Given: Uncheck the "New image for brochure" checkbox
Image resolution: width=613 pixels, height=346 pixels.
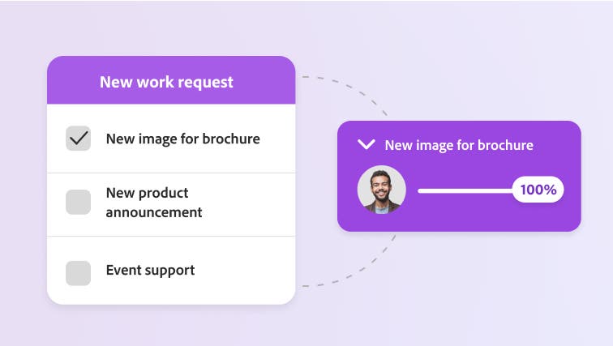Looking at the screenshot, I should [x=78, y=139].
